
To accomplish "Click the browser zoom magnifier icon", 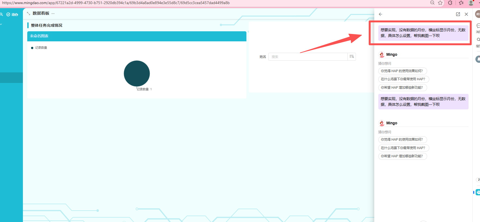I will point(432,3).
